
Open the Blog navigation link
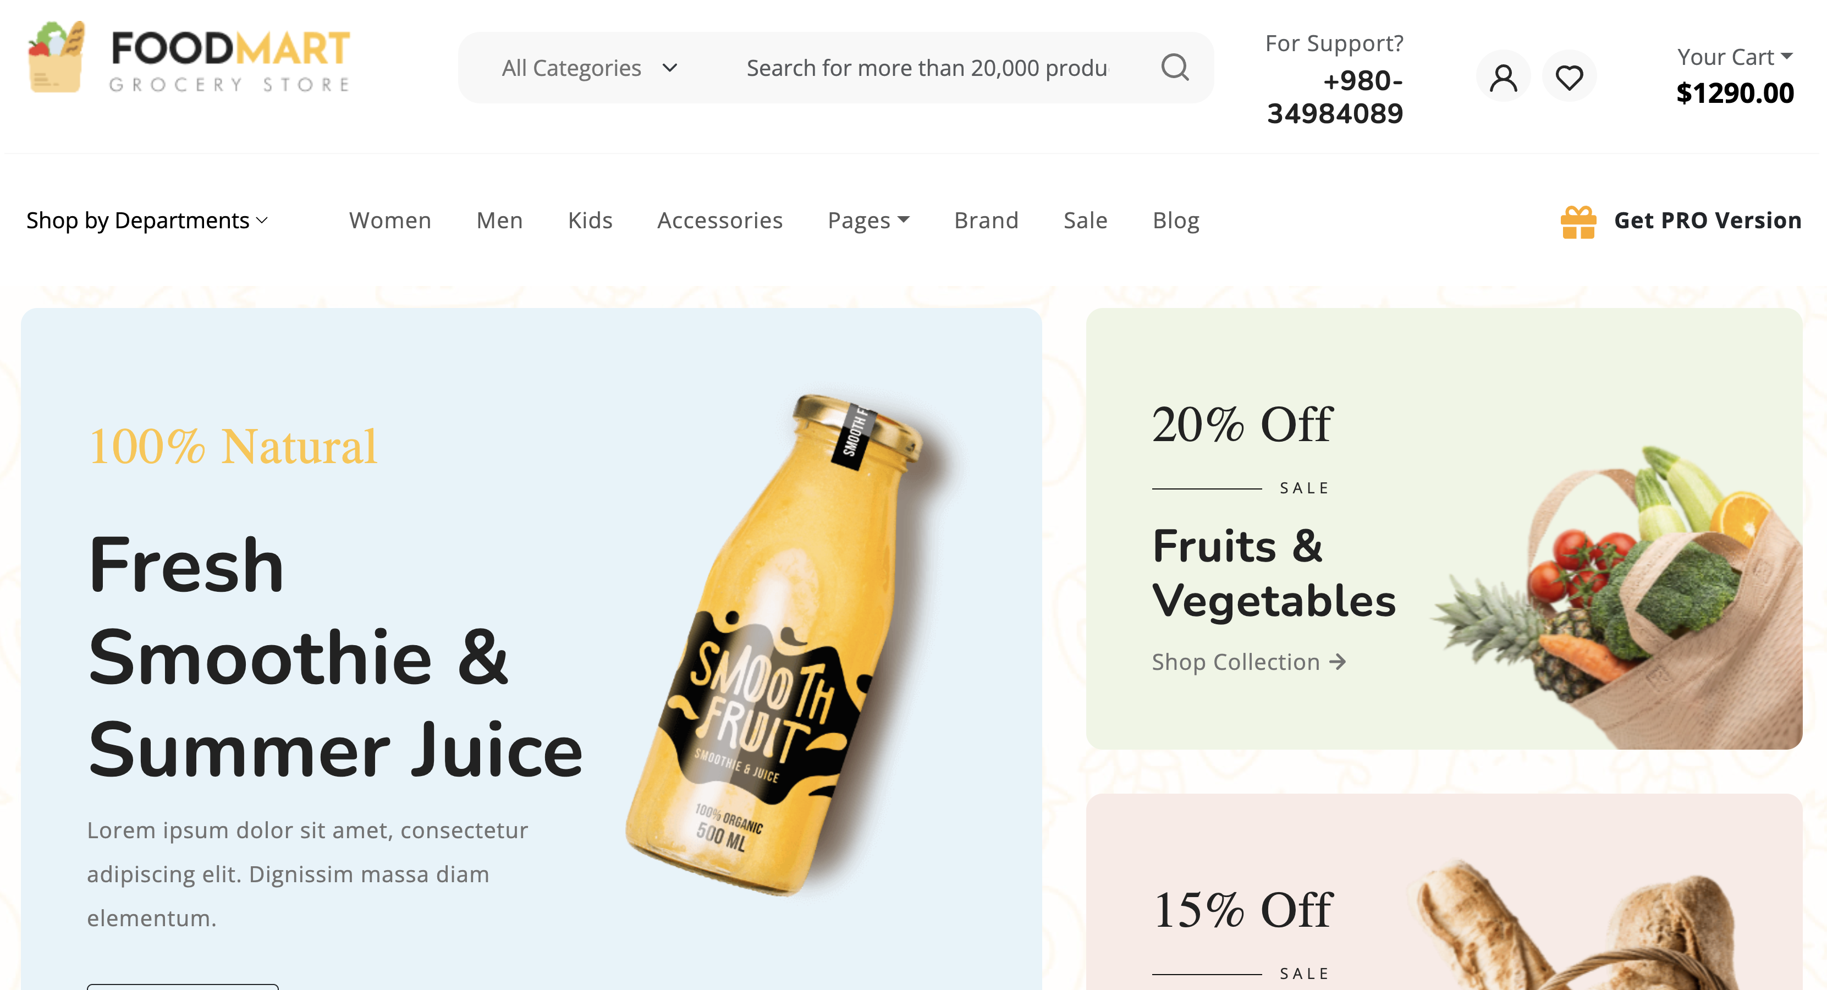(x=1176, y=221)
